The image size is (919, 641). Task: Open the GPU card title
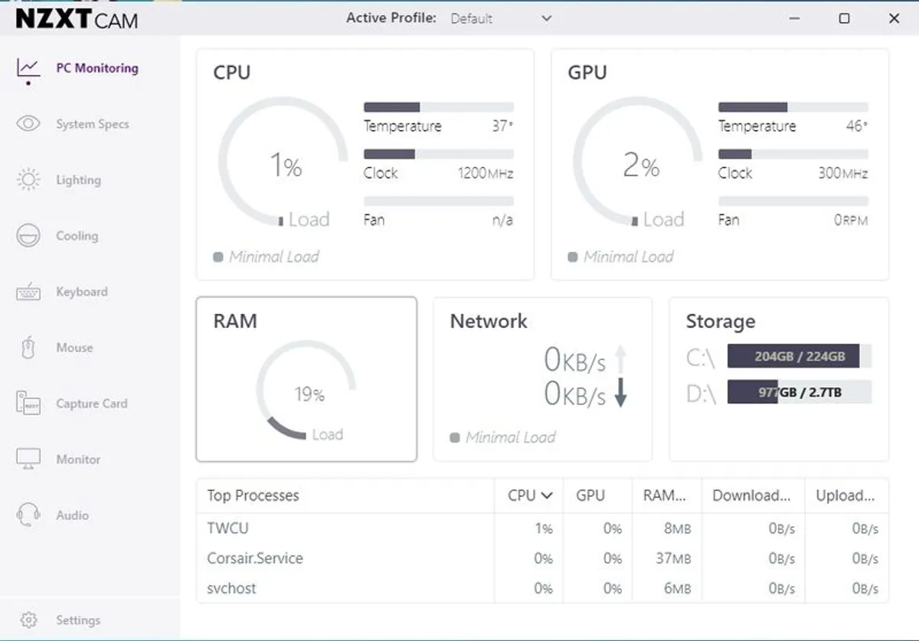587,73
